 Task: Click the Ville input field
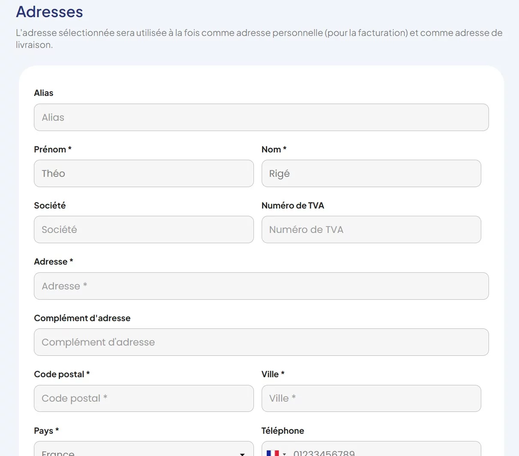pos(371,398)
